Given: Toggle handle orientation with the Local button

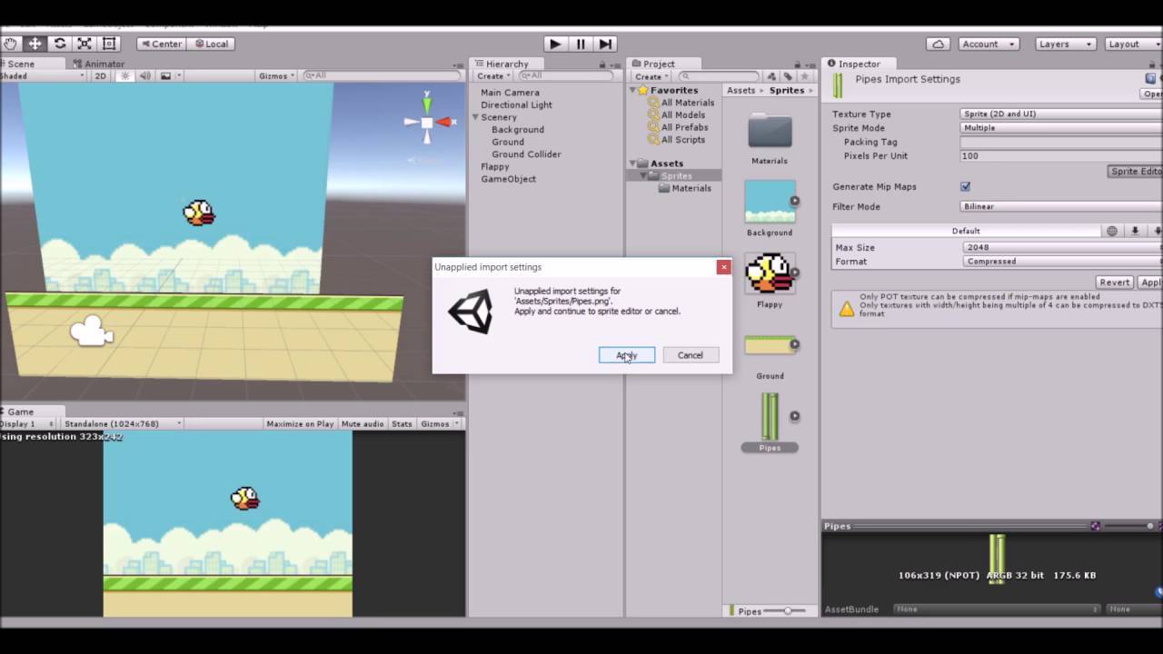Looking at the screenshot, I should [x=212, y=44].
